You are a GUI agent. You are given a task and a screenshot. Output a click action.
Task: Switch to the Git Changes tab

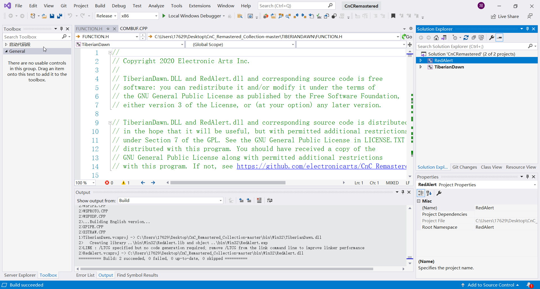(465, 167)
